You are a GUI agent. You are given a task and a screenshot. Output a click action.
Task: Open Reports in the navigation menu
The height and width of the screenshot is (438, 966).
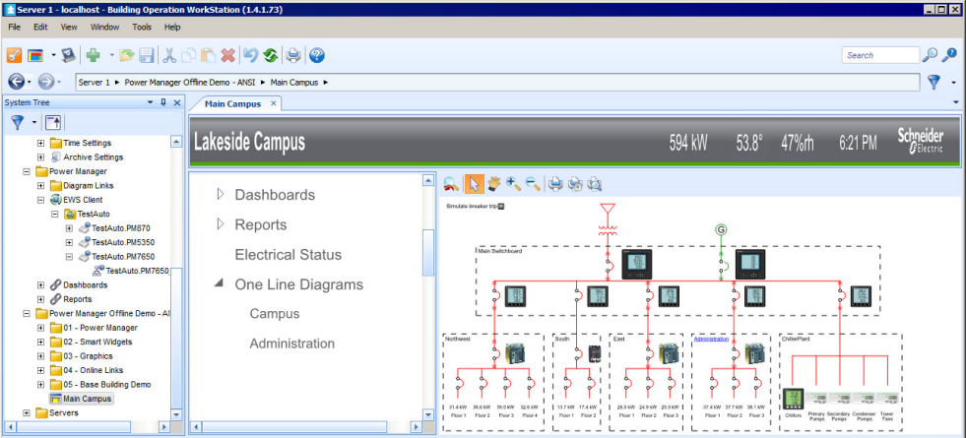[261, 224]
